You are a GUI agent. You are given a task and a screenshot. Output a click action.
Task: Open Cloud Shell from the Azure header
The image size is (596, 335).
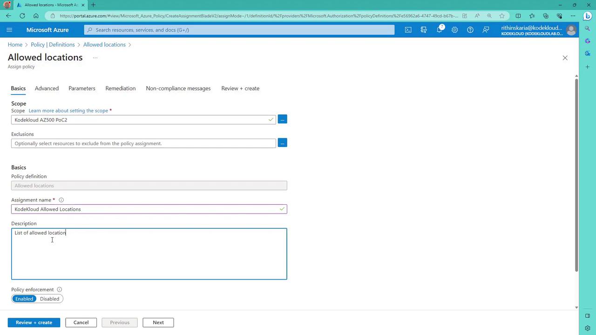pyautogui.click(x=408, y=30)
